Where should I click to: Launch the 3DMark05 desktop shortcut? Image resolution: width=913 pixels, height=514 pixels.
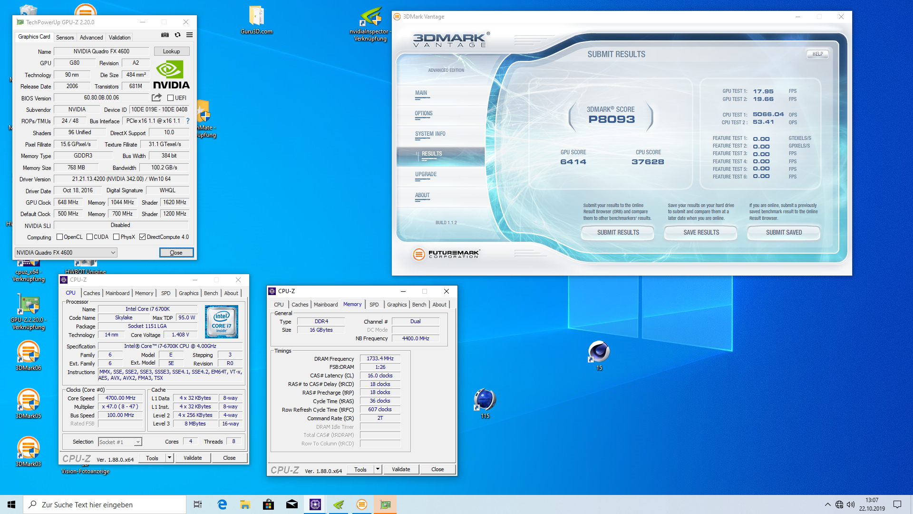(29, 404)
